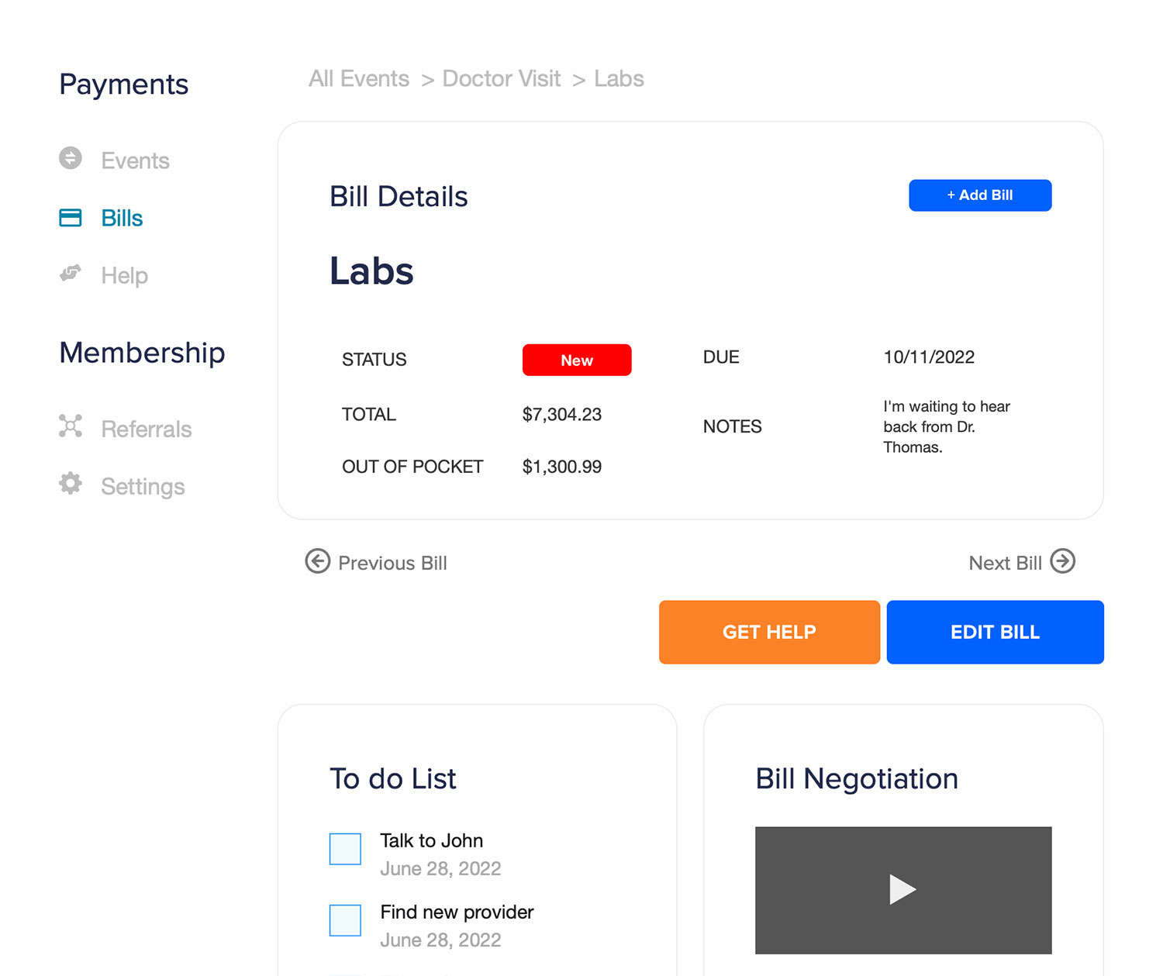Click the Bills credit card icon

point(71,218)
